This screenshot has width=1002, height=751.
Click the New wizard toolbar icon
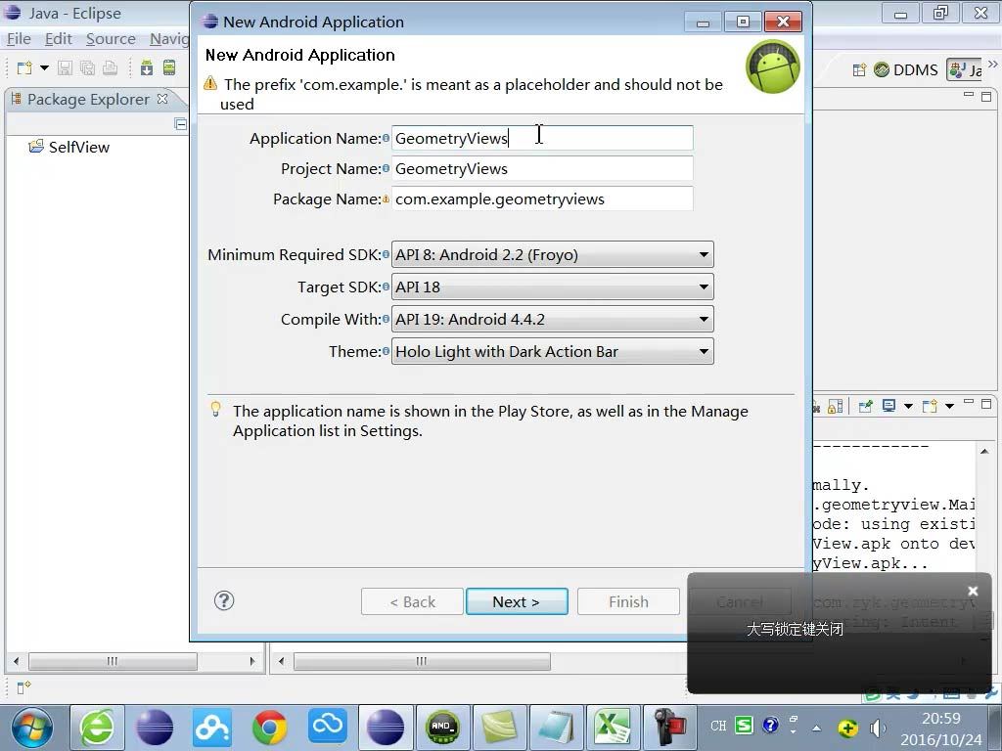(x=24, y=67)
